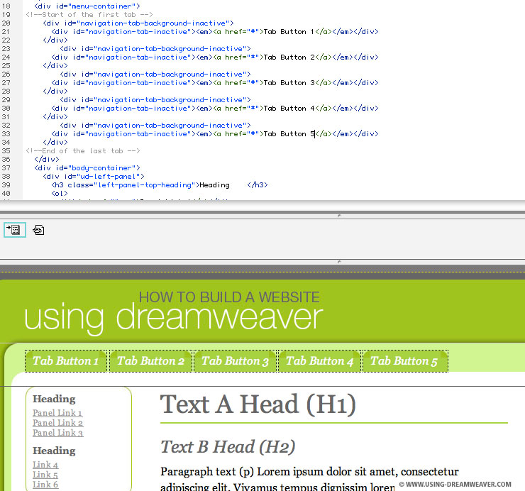The height and width of the screenshot is (491, 525).
Task: Click the 'Start of the first tab' comment
Action: 89,15
